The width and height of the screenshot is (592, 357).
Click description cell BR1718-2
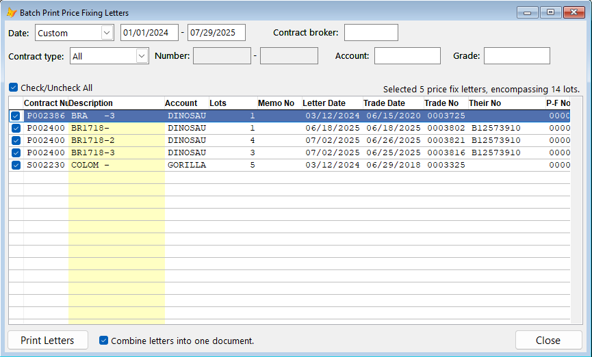click(x=116, y=140)
